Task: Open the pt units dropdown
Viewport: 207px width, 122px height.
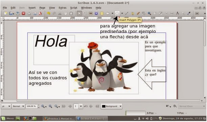Action: 6,106
